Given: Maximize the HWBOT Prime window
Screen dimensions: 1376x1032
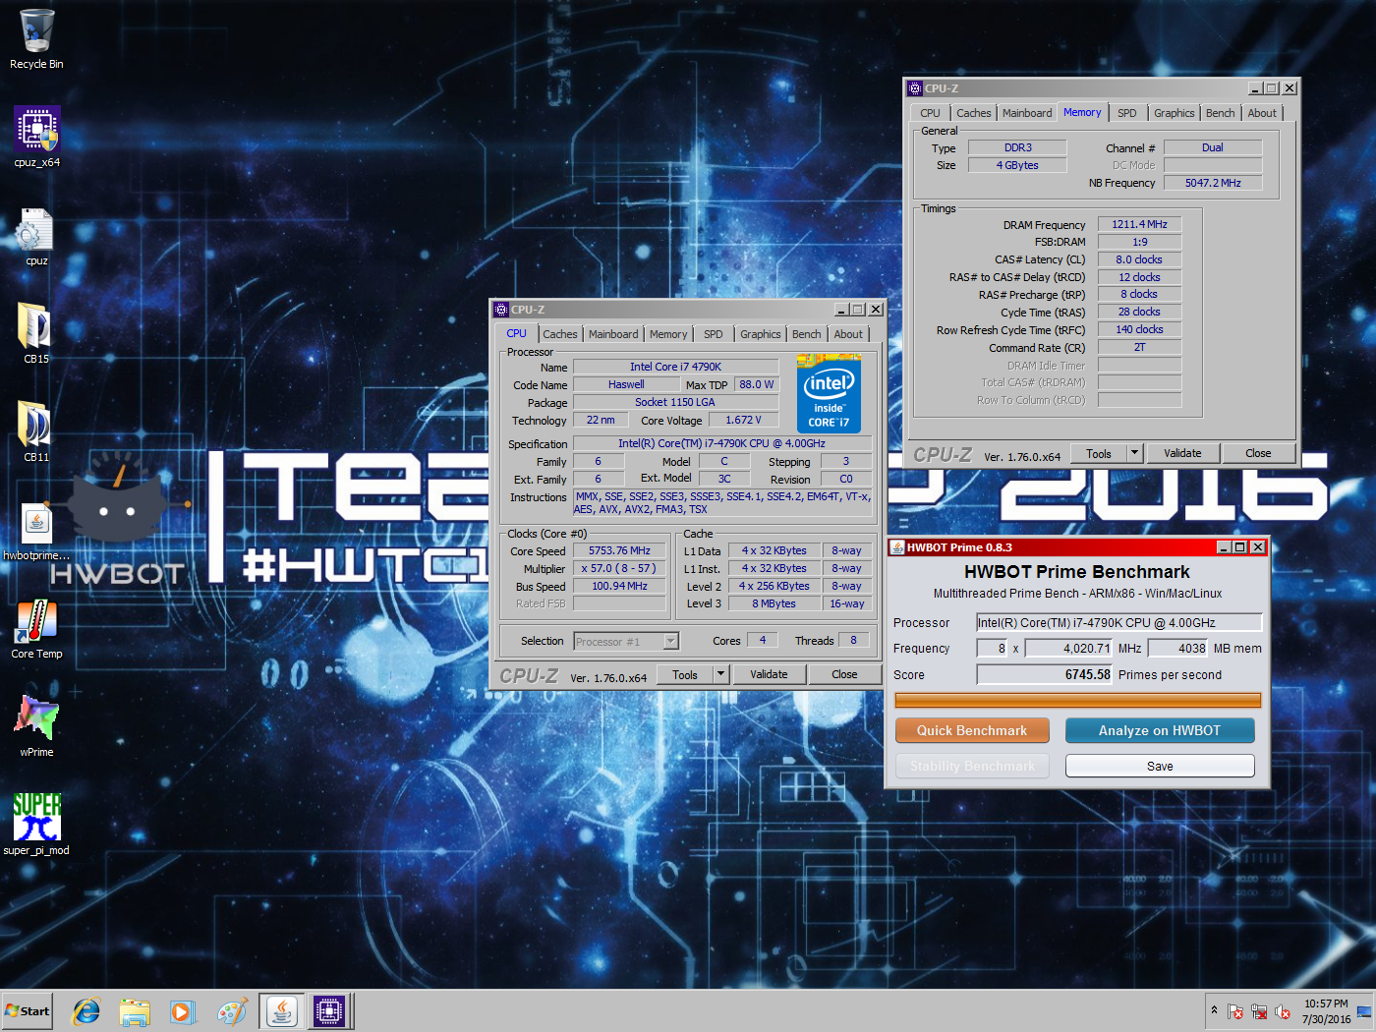Looking at the screenshot, I should [1240, 547].
